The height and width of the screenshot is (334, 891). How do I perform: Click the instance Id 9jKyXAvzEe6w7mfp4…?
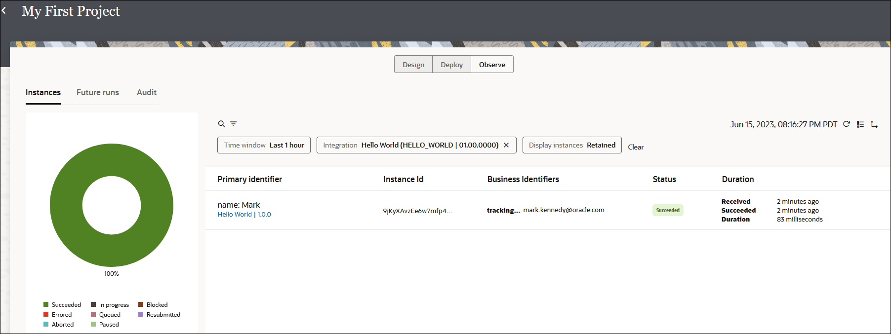tap(417, 211)
